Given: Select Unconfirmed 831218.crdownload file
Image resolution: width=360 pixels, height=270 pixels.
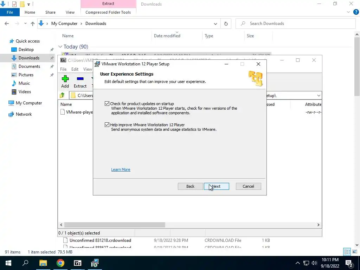Looking at the screenshot, I should (100, 240).
